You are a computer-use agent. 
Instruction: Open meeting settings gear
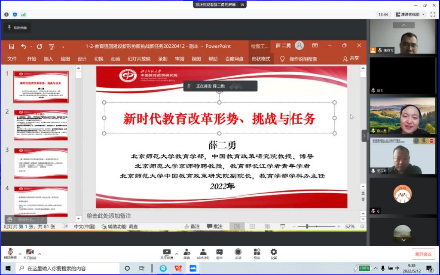tap(273, 252)
